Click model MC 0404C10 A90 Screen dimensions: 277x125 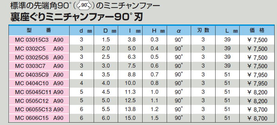(x=39, y=83)
